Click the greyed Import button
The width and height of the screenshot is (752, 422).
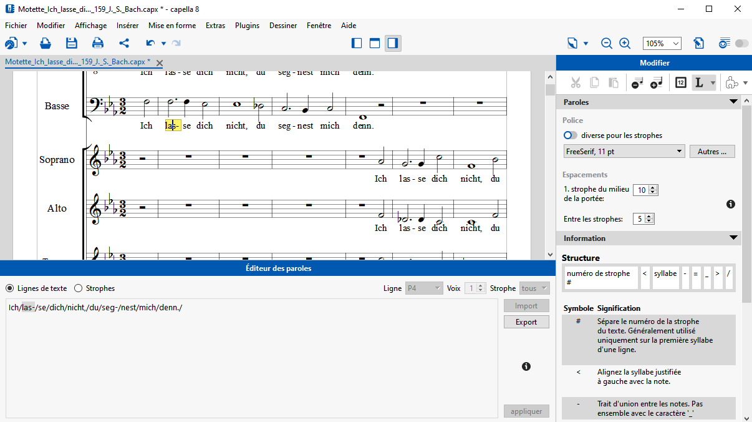point(526,306)
